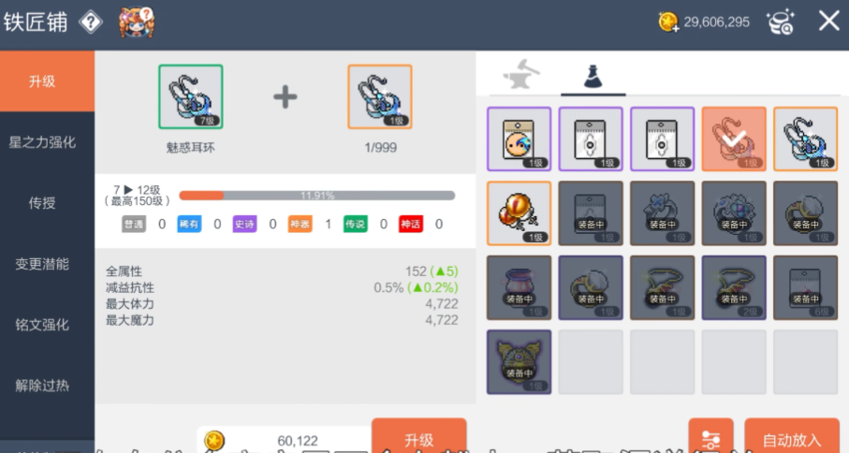Image resolution: width=849 pixels, height=453 pixels.
Task: Open the 变更潜能 menu
Action: coord(42,264)
